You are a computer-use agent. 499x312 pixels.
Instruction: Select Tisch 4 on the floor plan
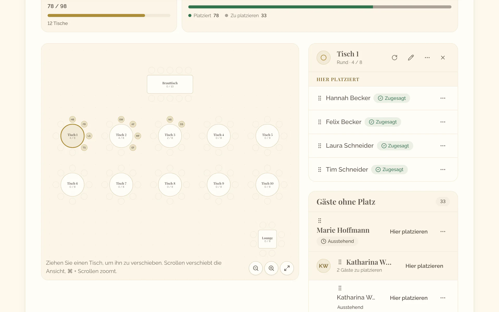(219, 136)
